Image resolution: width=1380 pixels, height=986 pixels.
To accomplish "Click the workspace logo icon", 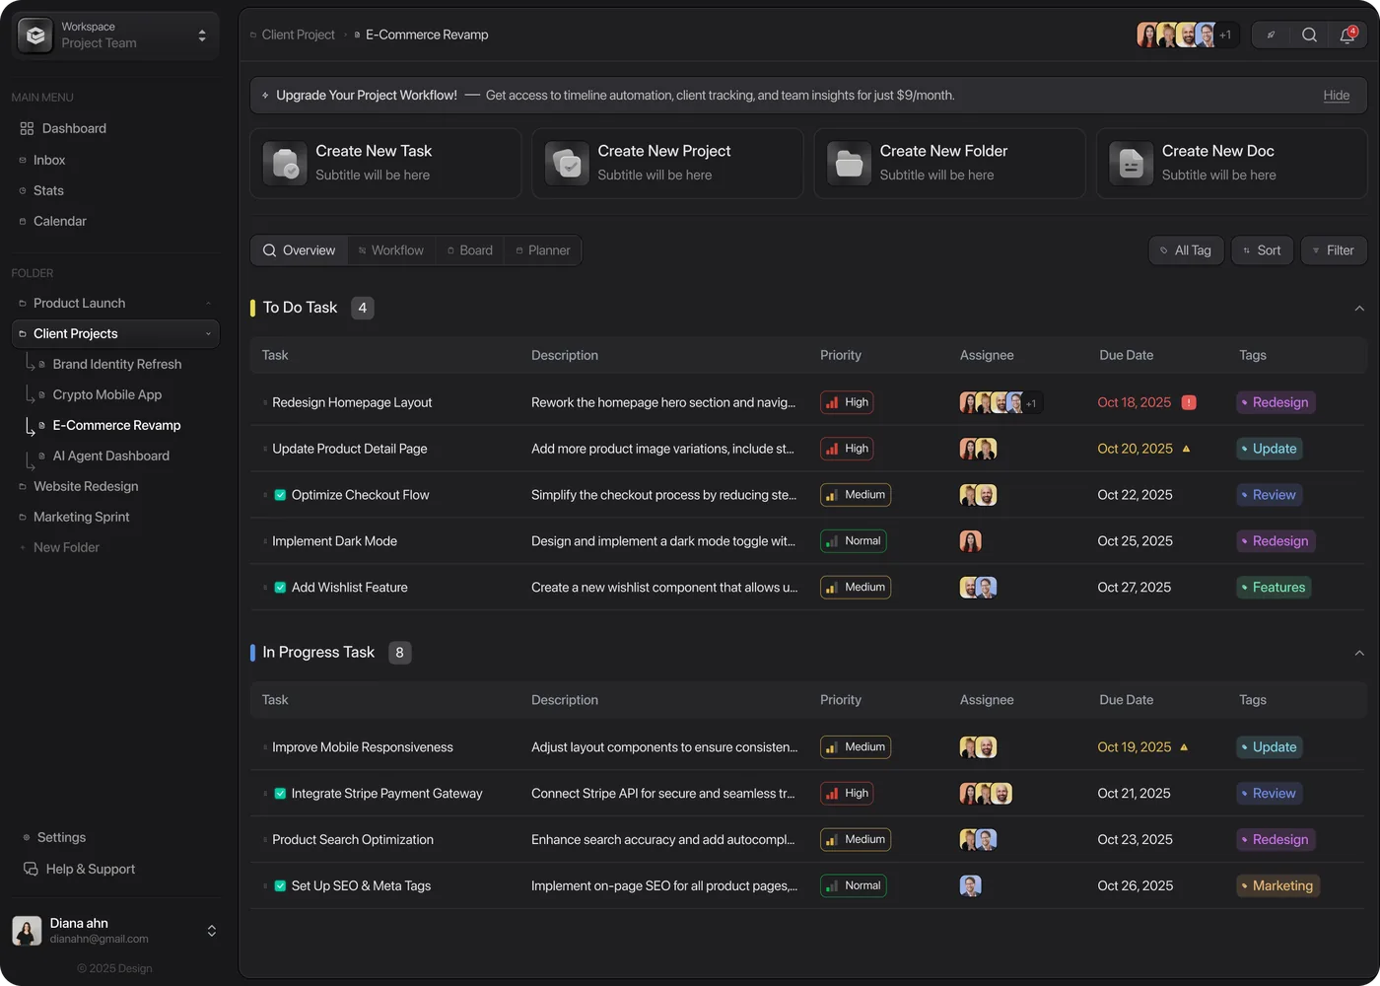I will pos(35,35).
